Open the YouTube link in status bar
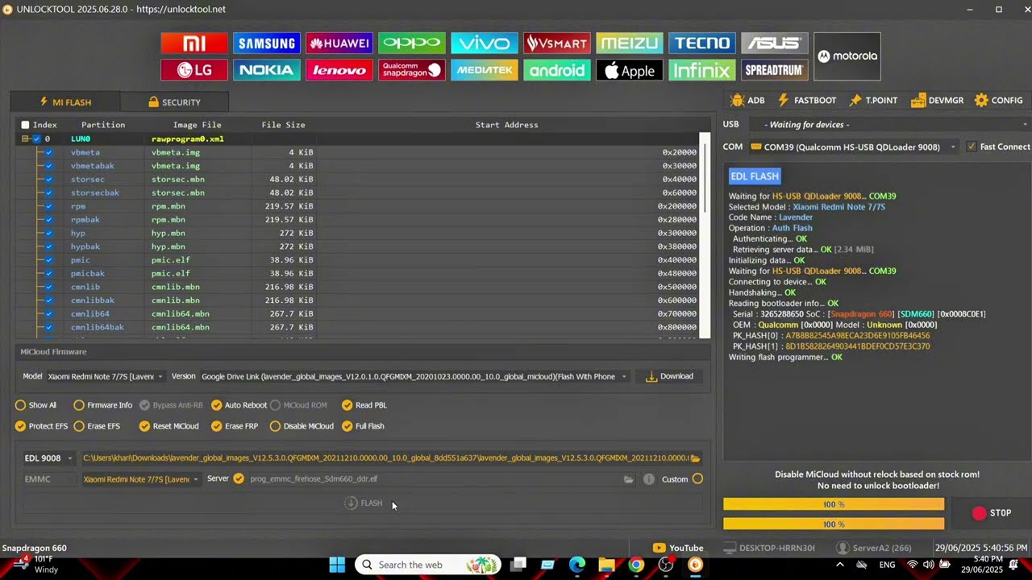Viewport: 1032px width, 580px height. tap(678, 549)
